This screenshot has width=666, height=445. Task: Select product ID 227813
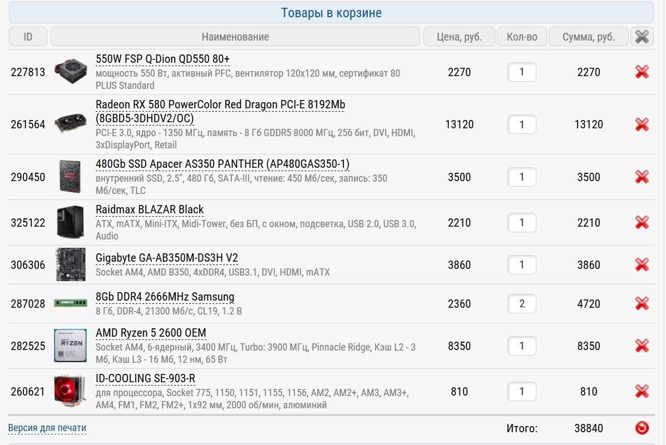coord(28,72)
